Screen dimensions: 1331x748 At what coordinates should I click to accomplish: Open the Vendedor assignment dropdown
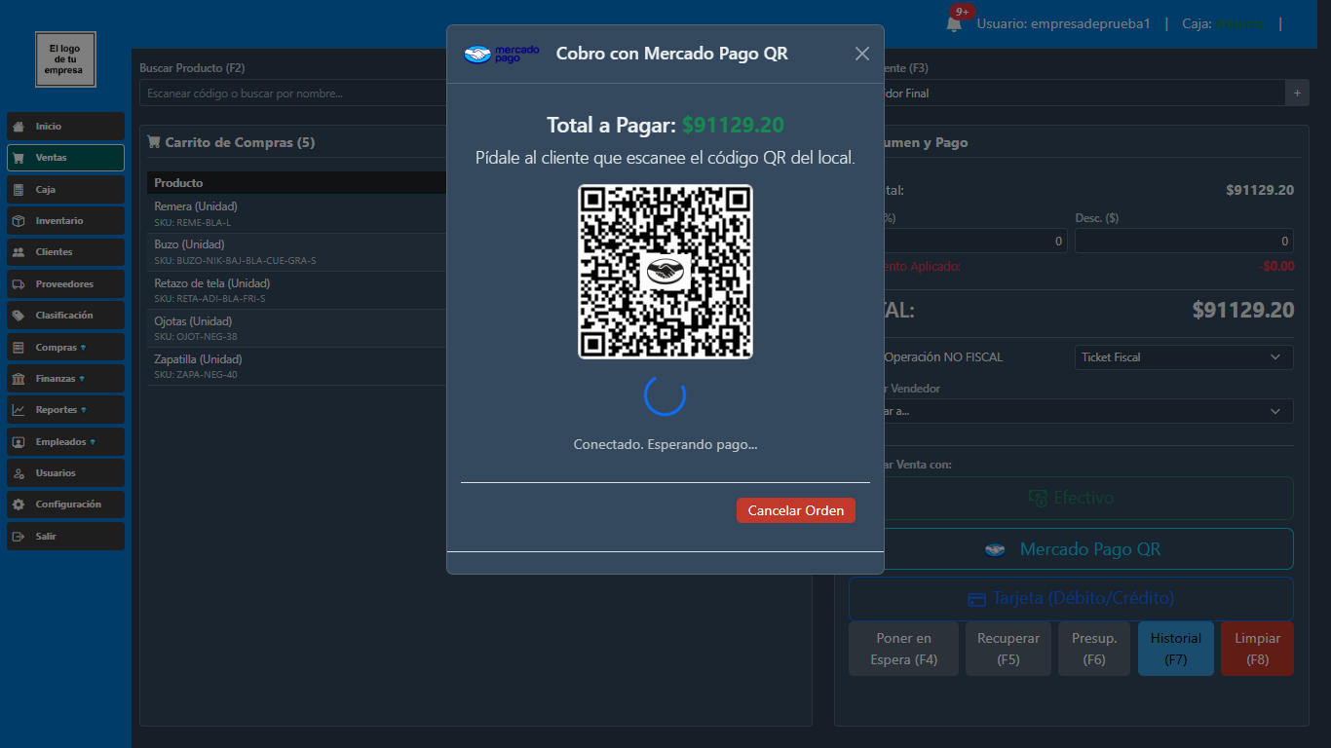coord(1072,411)
